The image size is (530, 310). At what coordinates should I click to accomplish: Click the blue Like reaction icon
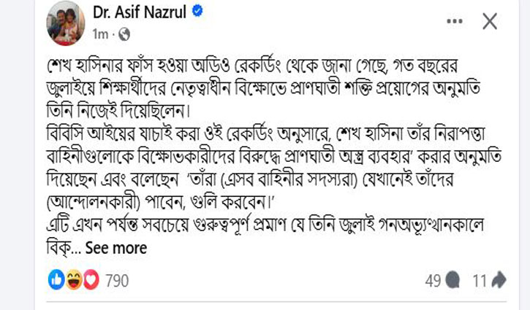coord(56,279)
